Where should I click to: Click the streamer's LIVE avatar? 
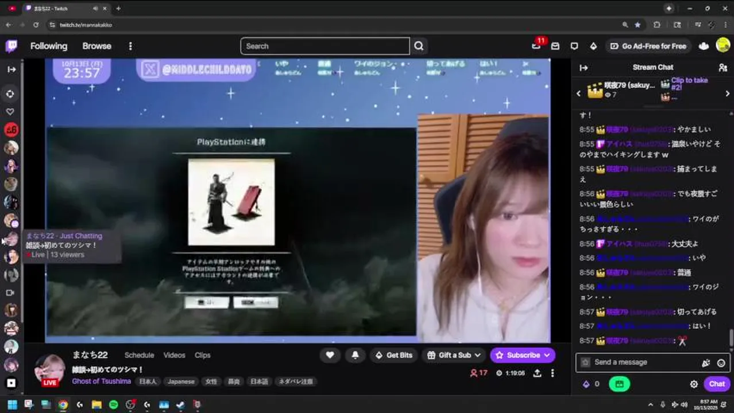[49, 370]
